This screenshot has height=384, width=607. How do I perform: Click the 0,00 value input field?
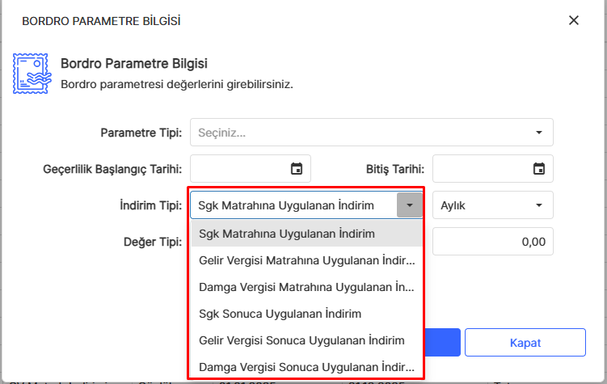pos(493,241)
